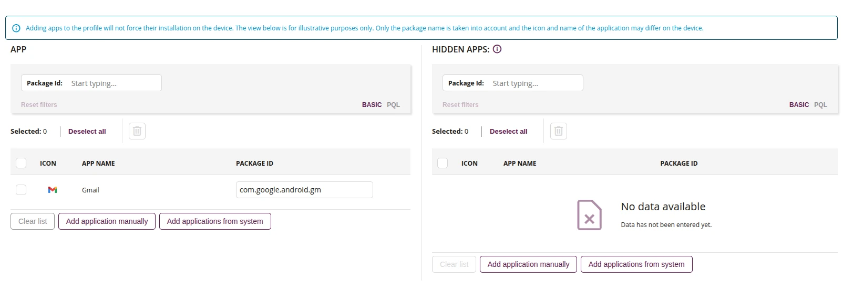Click the info icon next to HIDDEN APPS
Image resolution: width=843 pixels, height=291 pixels.
[x=497, y=49]
